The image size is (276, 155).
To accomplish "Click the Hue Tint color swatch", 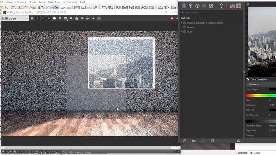I will [x=273, y=110].
